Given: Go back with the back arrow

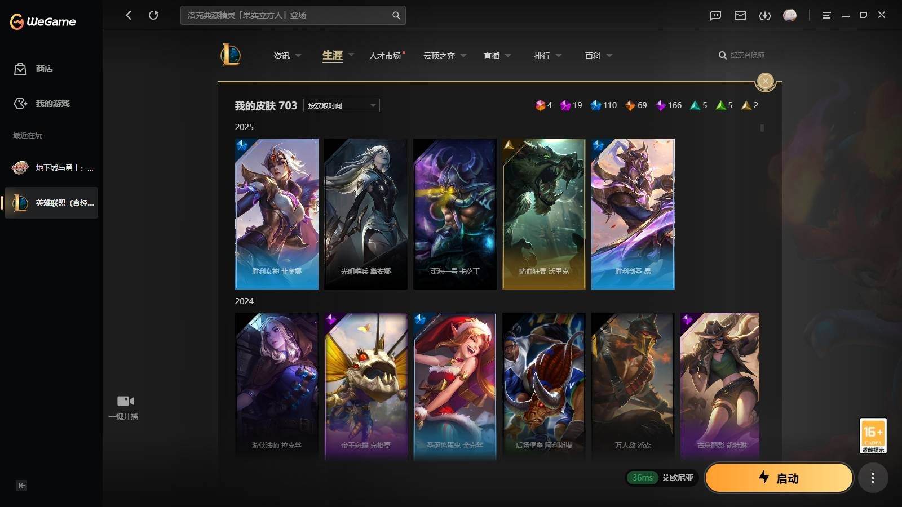Looking at the screenshot, I should click(129, 15).
